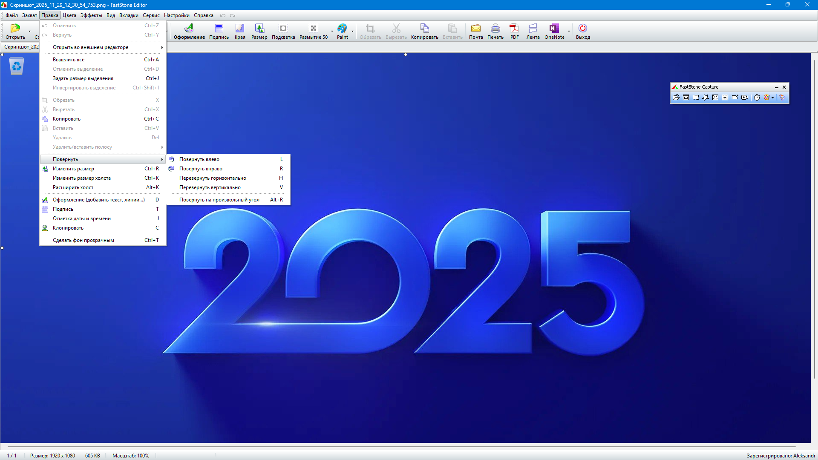Expand the output options arrow in FastStone Capture
The height and width of the screenshot is (460, 818).
[x=772, y=98]
